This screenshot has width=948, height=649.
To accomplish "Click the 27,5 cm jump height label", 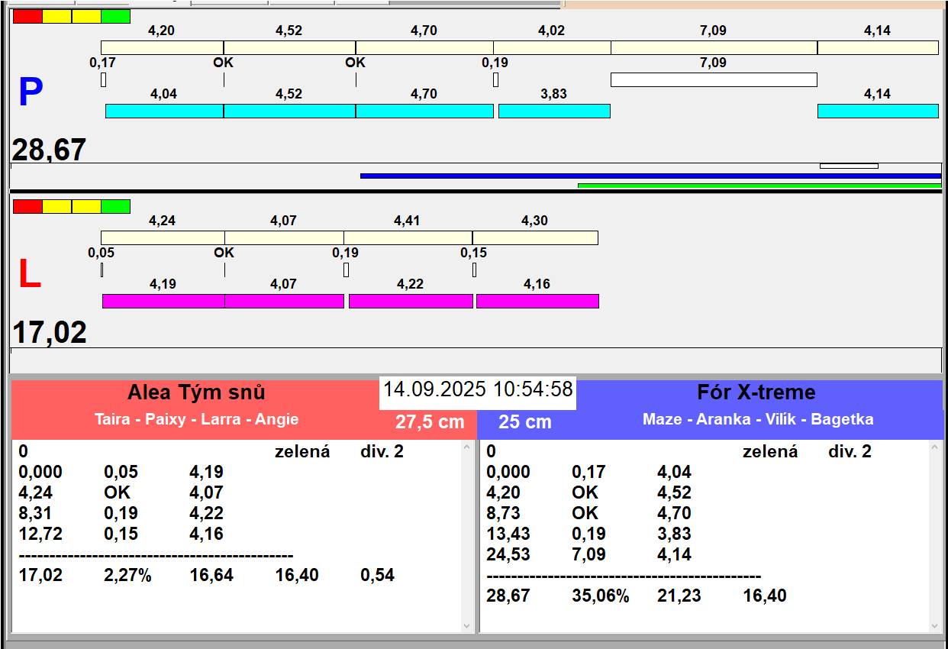I will click(x=430, y=421).
